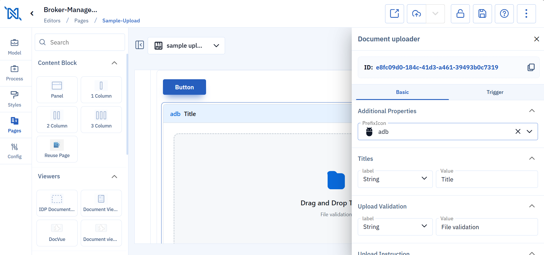544x255 pixels.
Task: Collapse the Content Block section
Action: pos(114,63)
